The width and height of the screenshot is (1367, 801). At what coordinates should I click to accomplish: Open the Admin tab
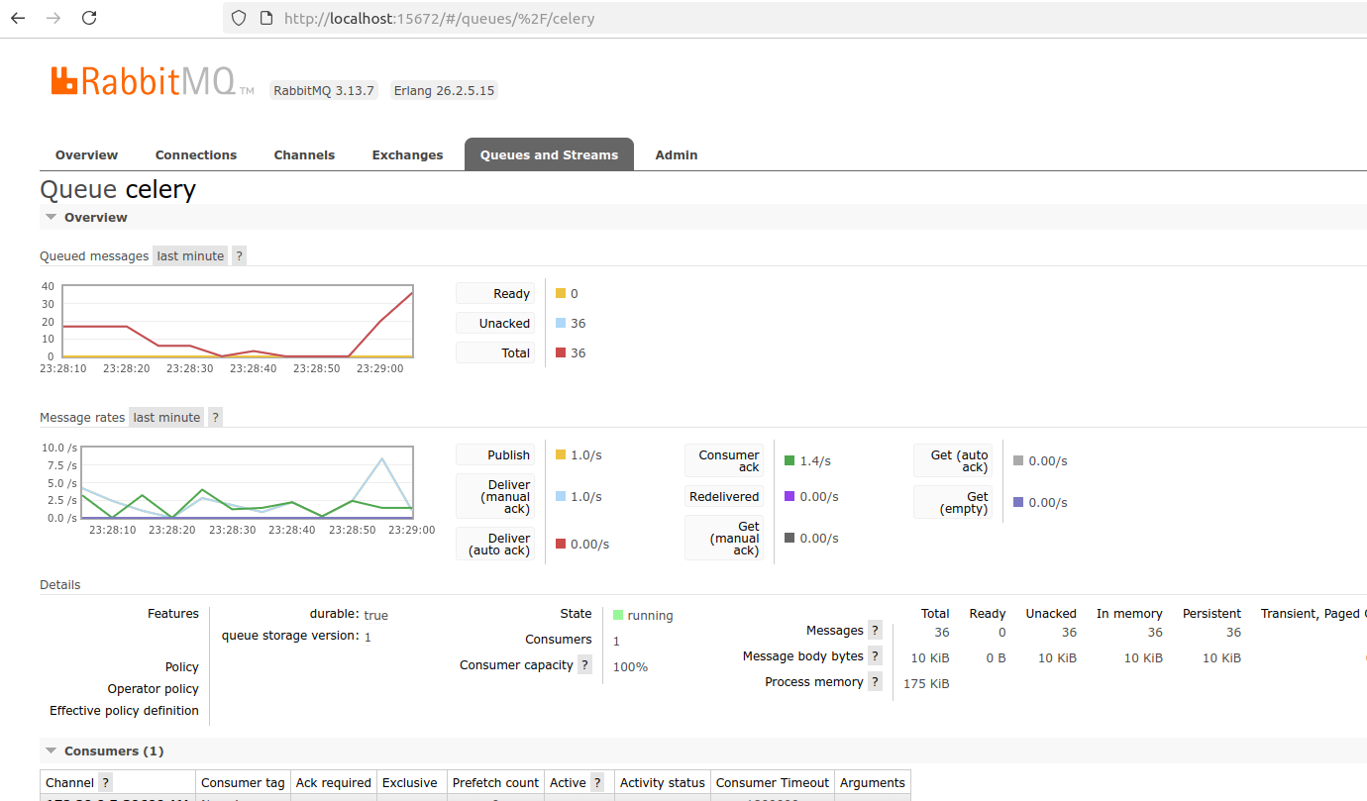[677, 154]
